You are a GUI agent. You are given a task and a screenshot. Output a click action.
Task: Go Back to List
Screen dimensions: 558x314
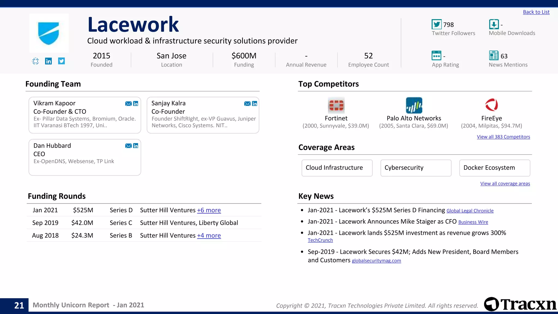[x=536, y=12]
